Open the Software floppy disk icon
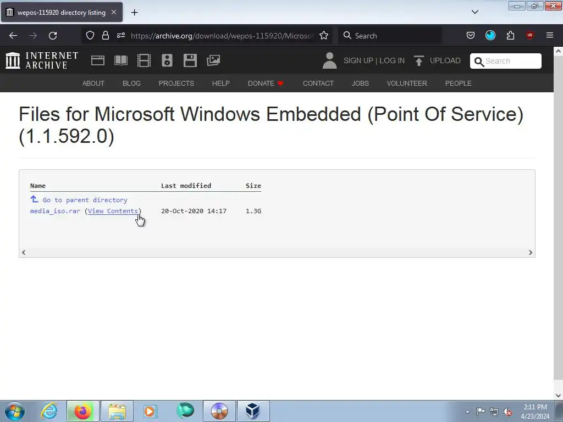Image resolution: width=563 pixels, height=422 pixels. click(x=190, y=60)
